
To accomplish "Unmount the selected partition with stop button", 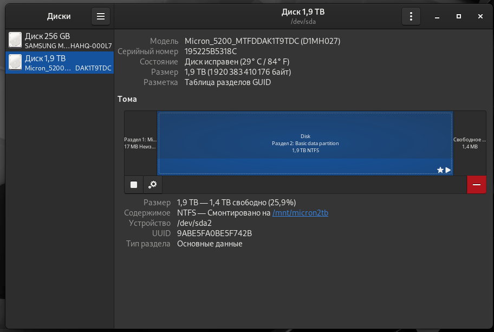I will click(x=134, y=185).
